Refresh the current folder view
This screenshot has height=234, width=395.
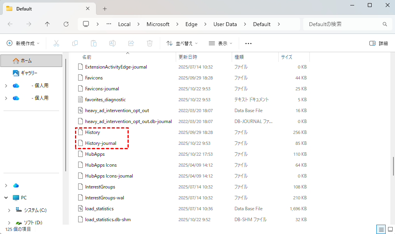(x=66, y=24)
